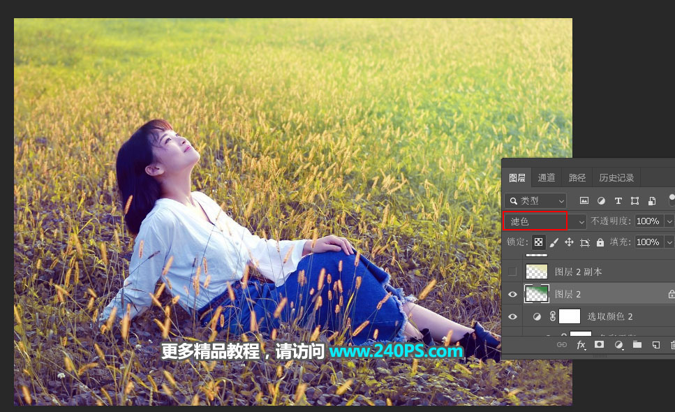Lock position move-arrows icon
The width and height of the screenshot is (675, 412).
569,242
